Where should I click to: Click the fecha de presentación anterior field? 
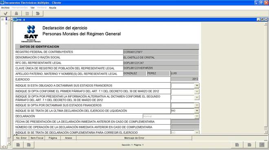(x=185, y=122)
